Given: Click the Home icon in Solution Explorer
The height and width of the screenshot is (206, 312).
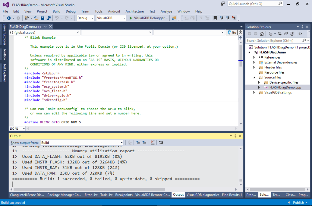Looking at the screenshot, I should (x=262, y=34).
